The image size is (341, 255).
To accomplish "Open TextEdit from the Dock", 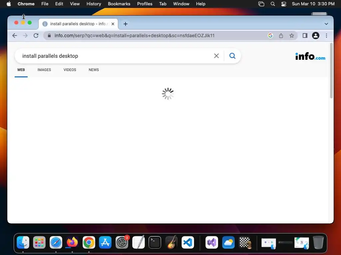I will (x=138, y=242).
